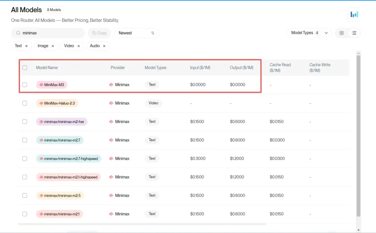376x233 pixels.
Task: Click Minimax provider icon in minimax-m2-her row
Action: tap(111, 122)
